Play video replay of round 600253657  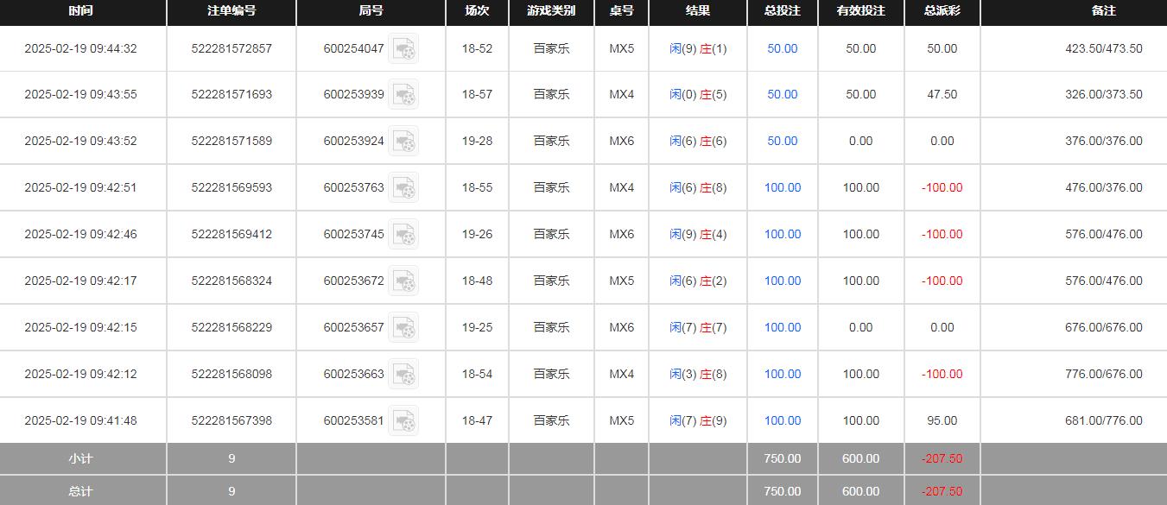click(x=403, y=328)
